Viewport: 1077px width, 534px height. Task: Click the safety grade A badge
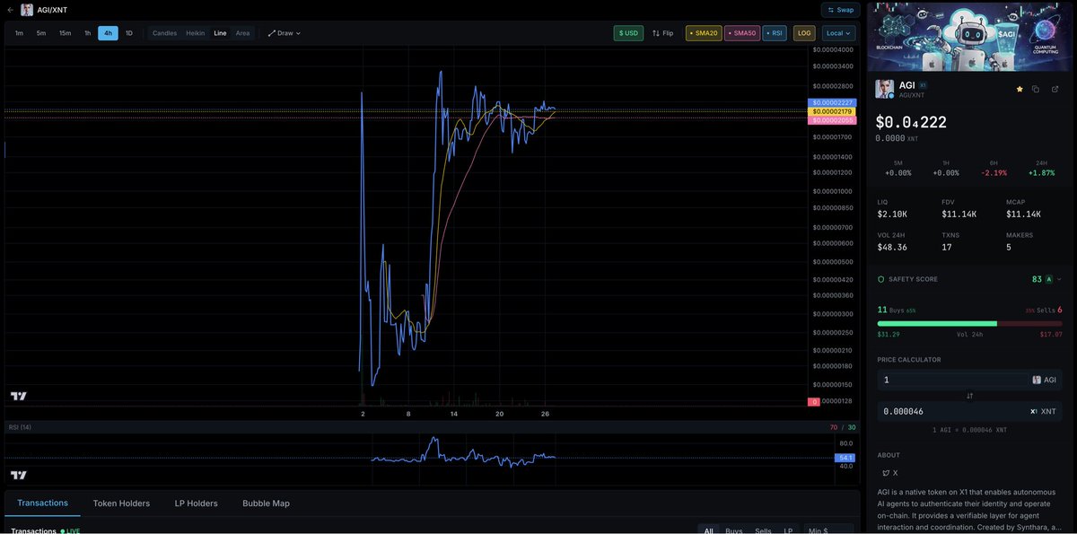point(1048,279)
